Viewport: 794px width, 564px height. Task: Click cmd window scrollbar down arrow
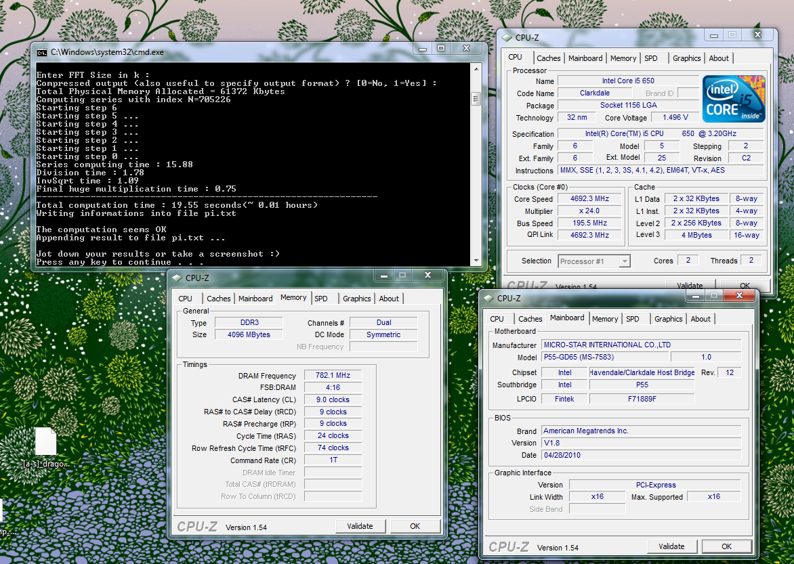476,261
